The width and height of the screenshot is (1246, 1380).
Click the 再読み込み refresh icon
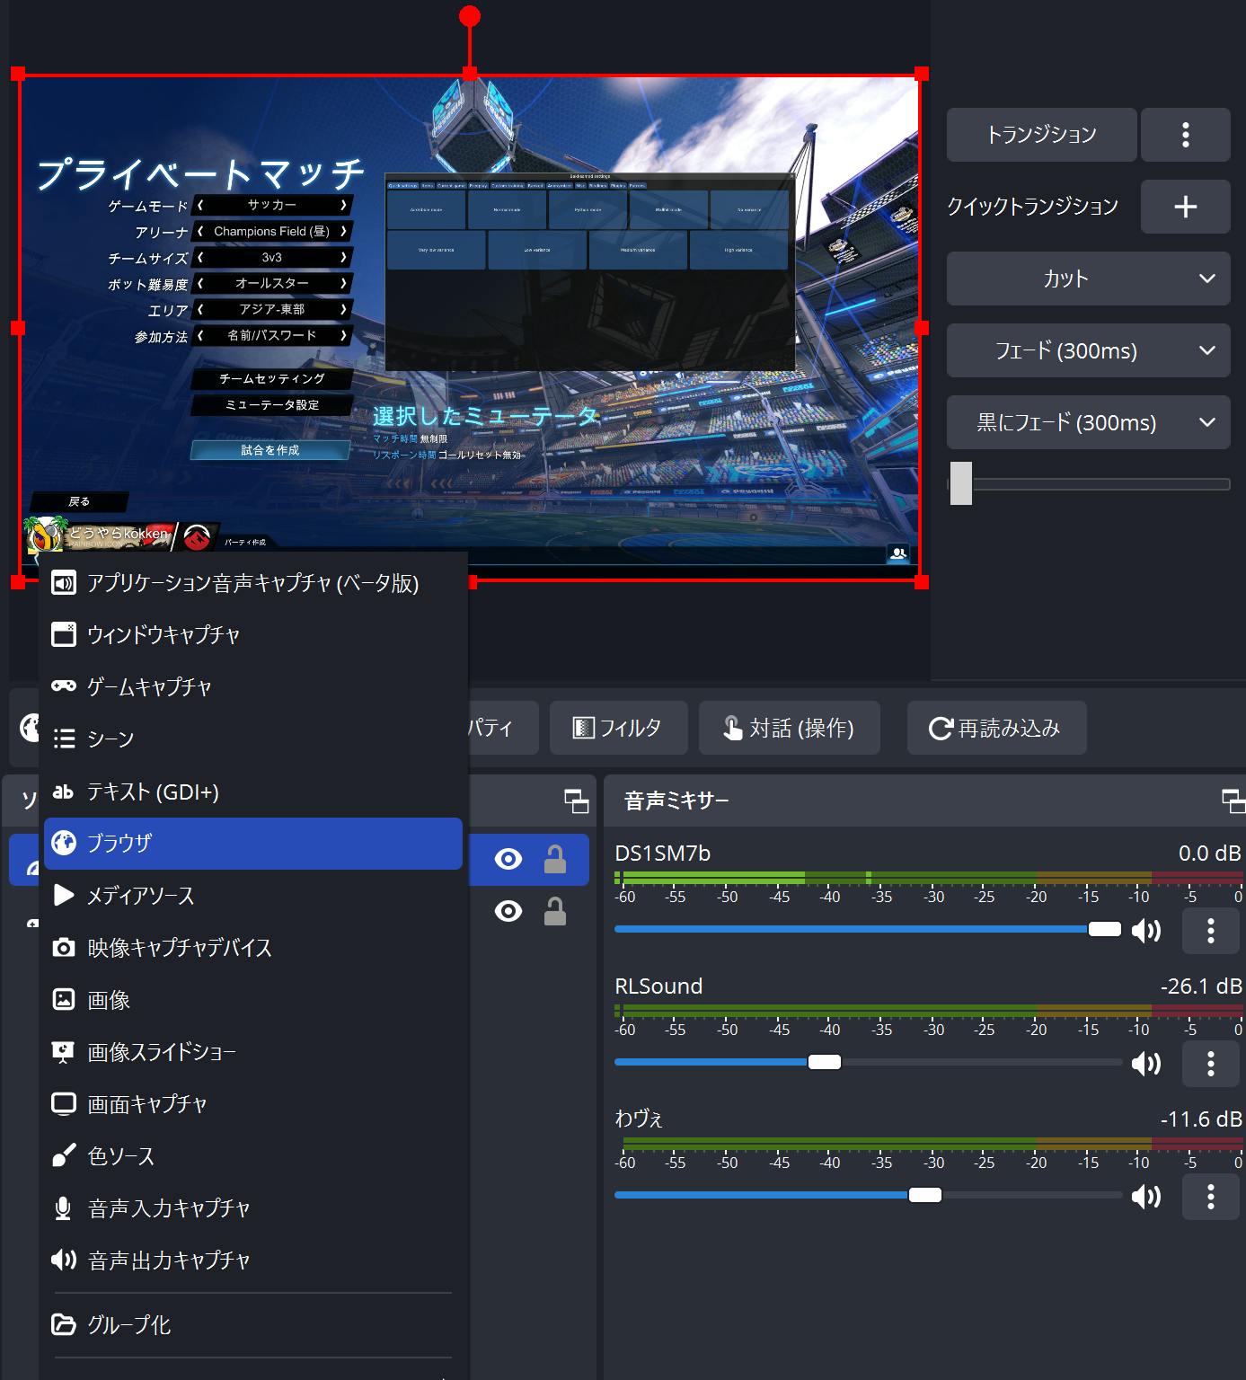click(x=940, y=728)
